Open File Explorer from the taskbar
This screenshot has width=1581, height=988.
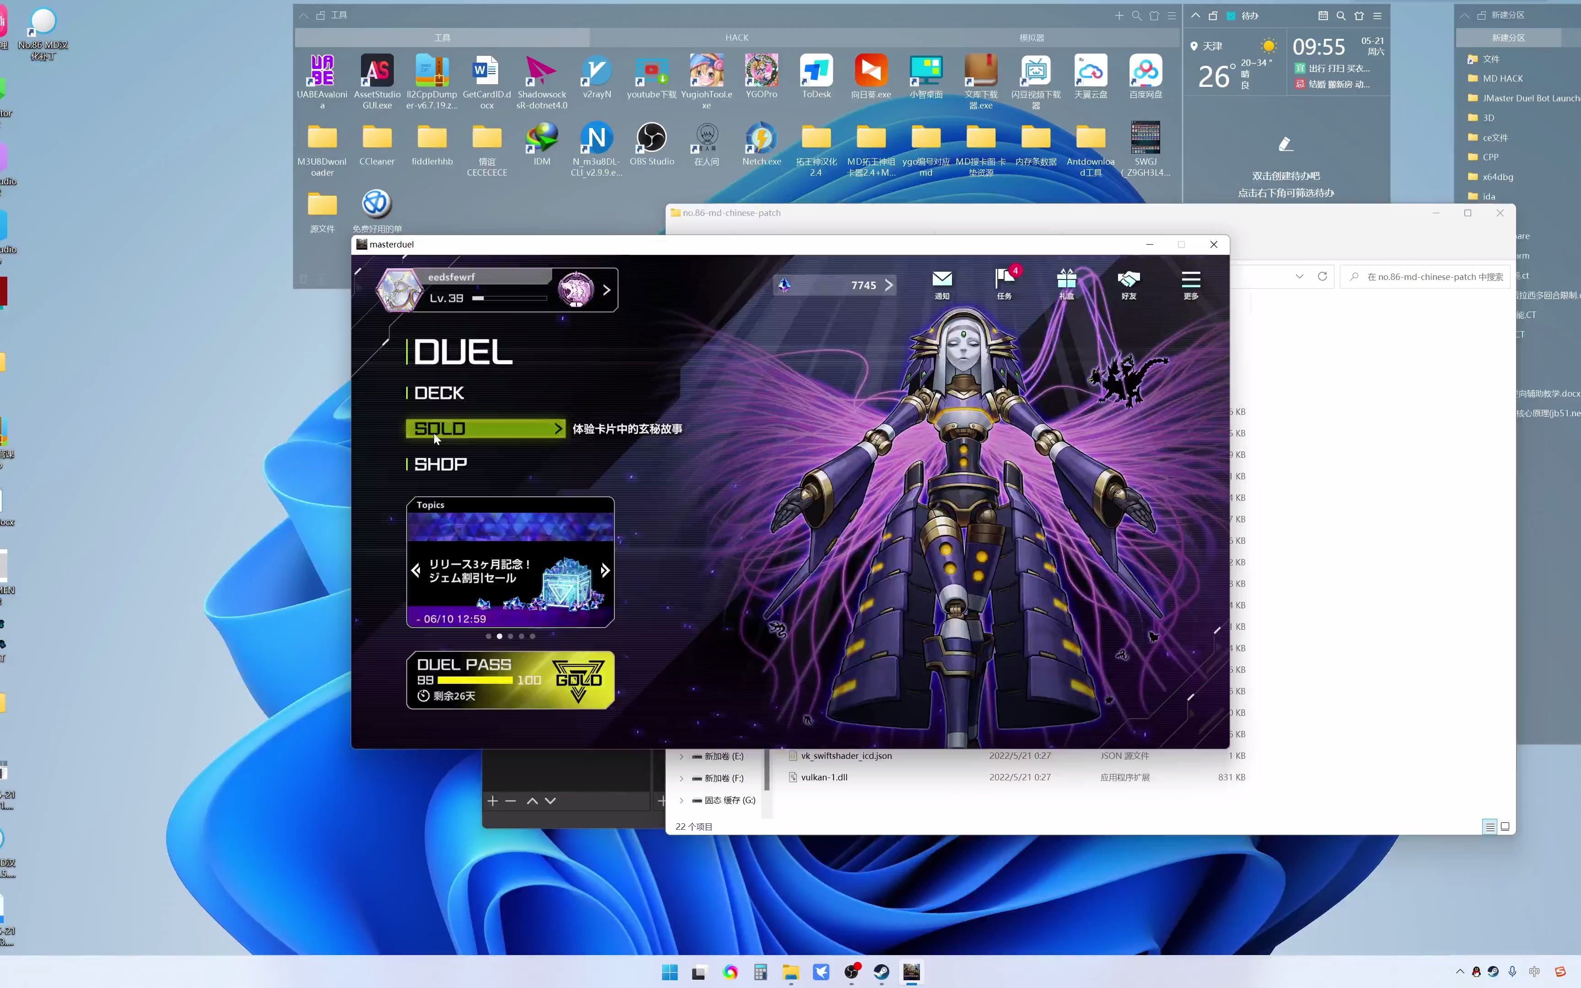click(x=790, y=972)
